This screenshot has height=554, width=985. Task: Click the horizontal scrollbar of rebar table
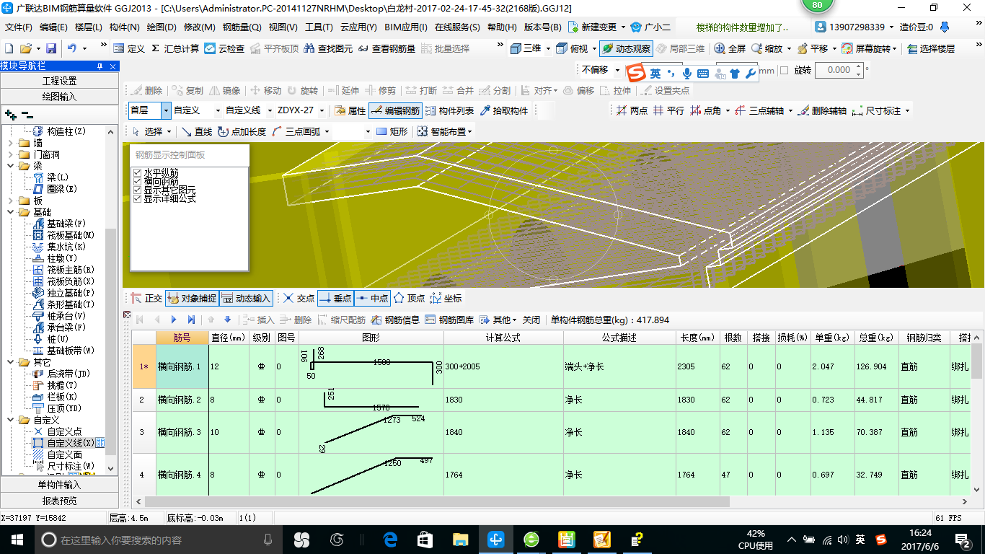coord(437,501)
